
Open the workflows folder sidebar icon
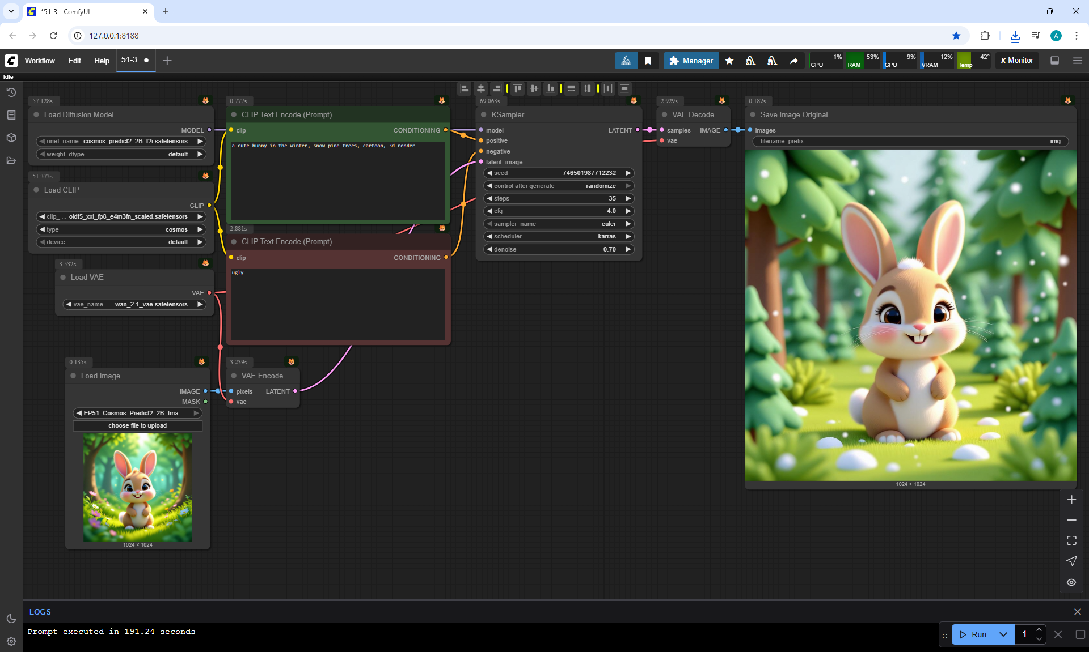pyautogui.click(x=11, y=160)
